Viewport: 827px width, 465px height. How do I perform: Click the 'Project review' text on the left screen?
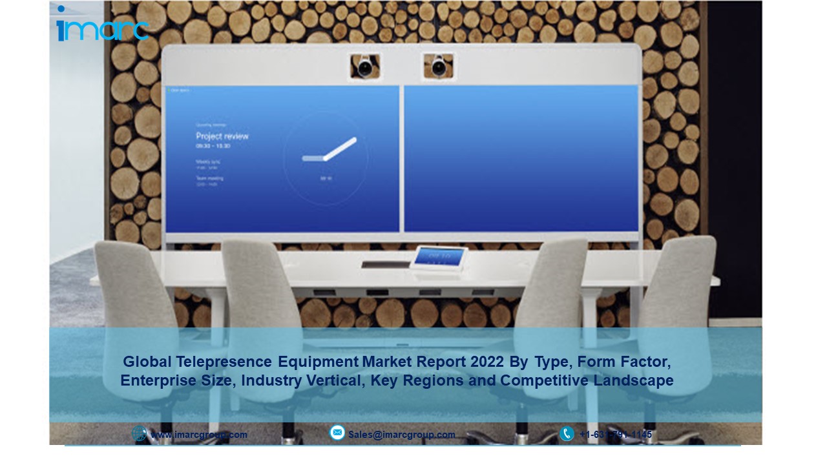tap(222, 136)
